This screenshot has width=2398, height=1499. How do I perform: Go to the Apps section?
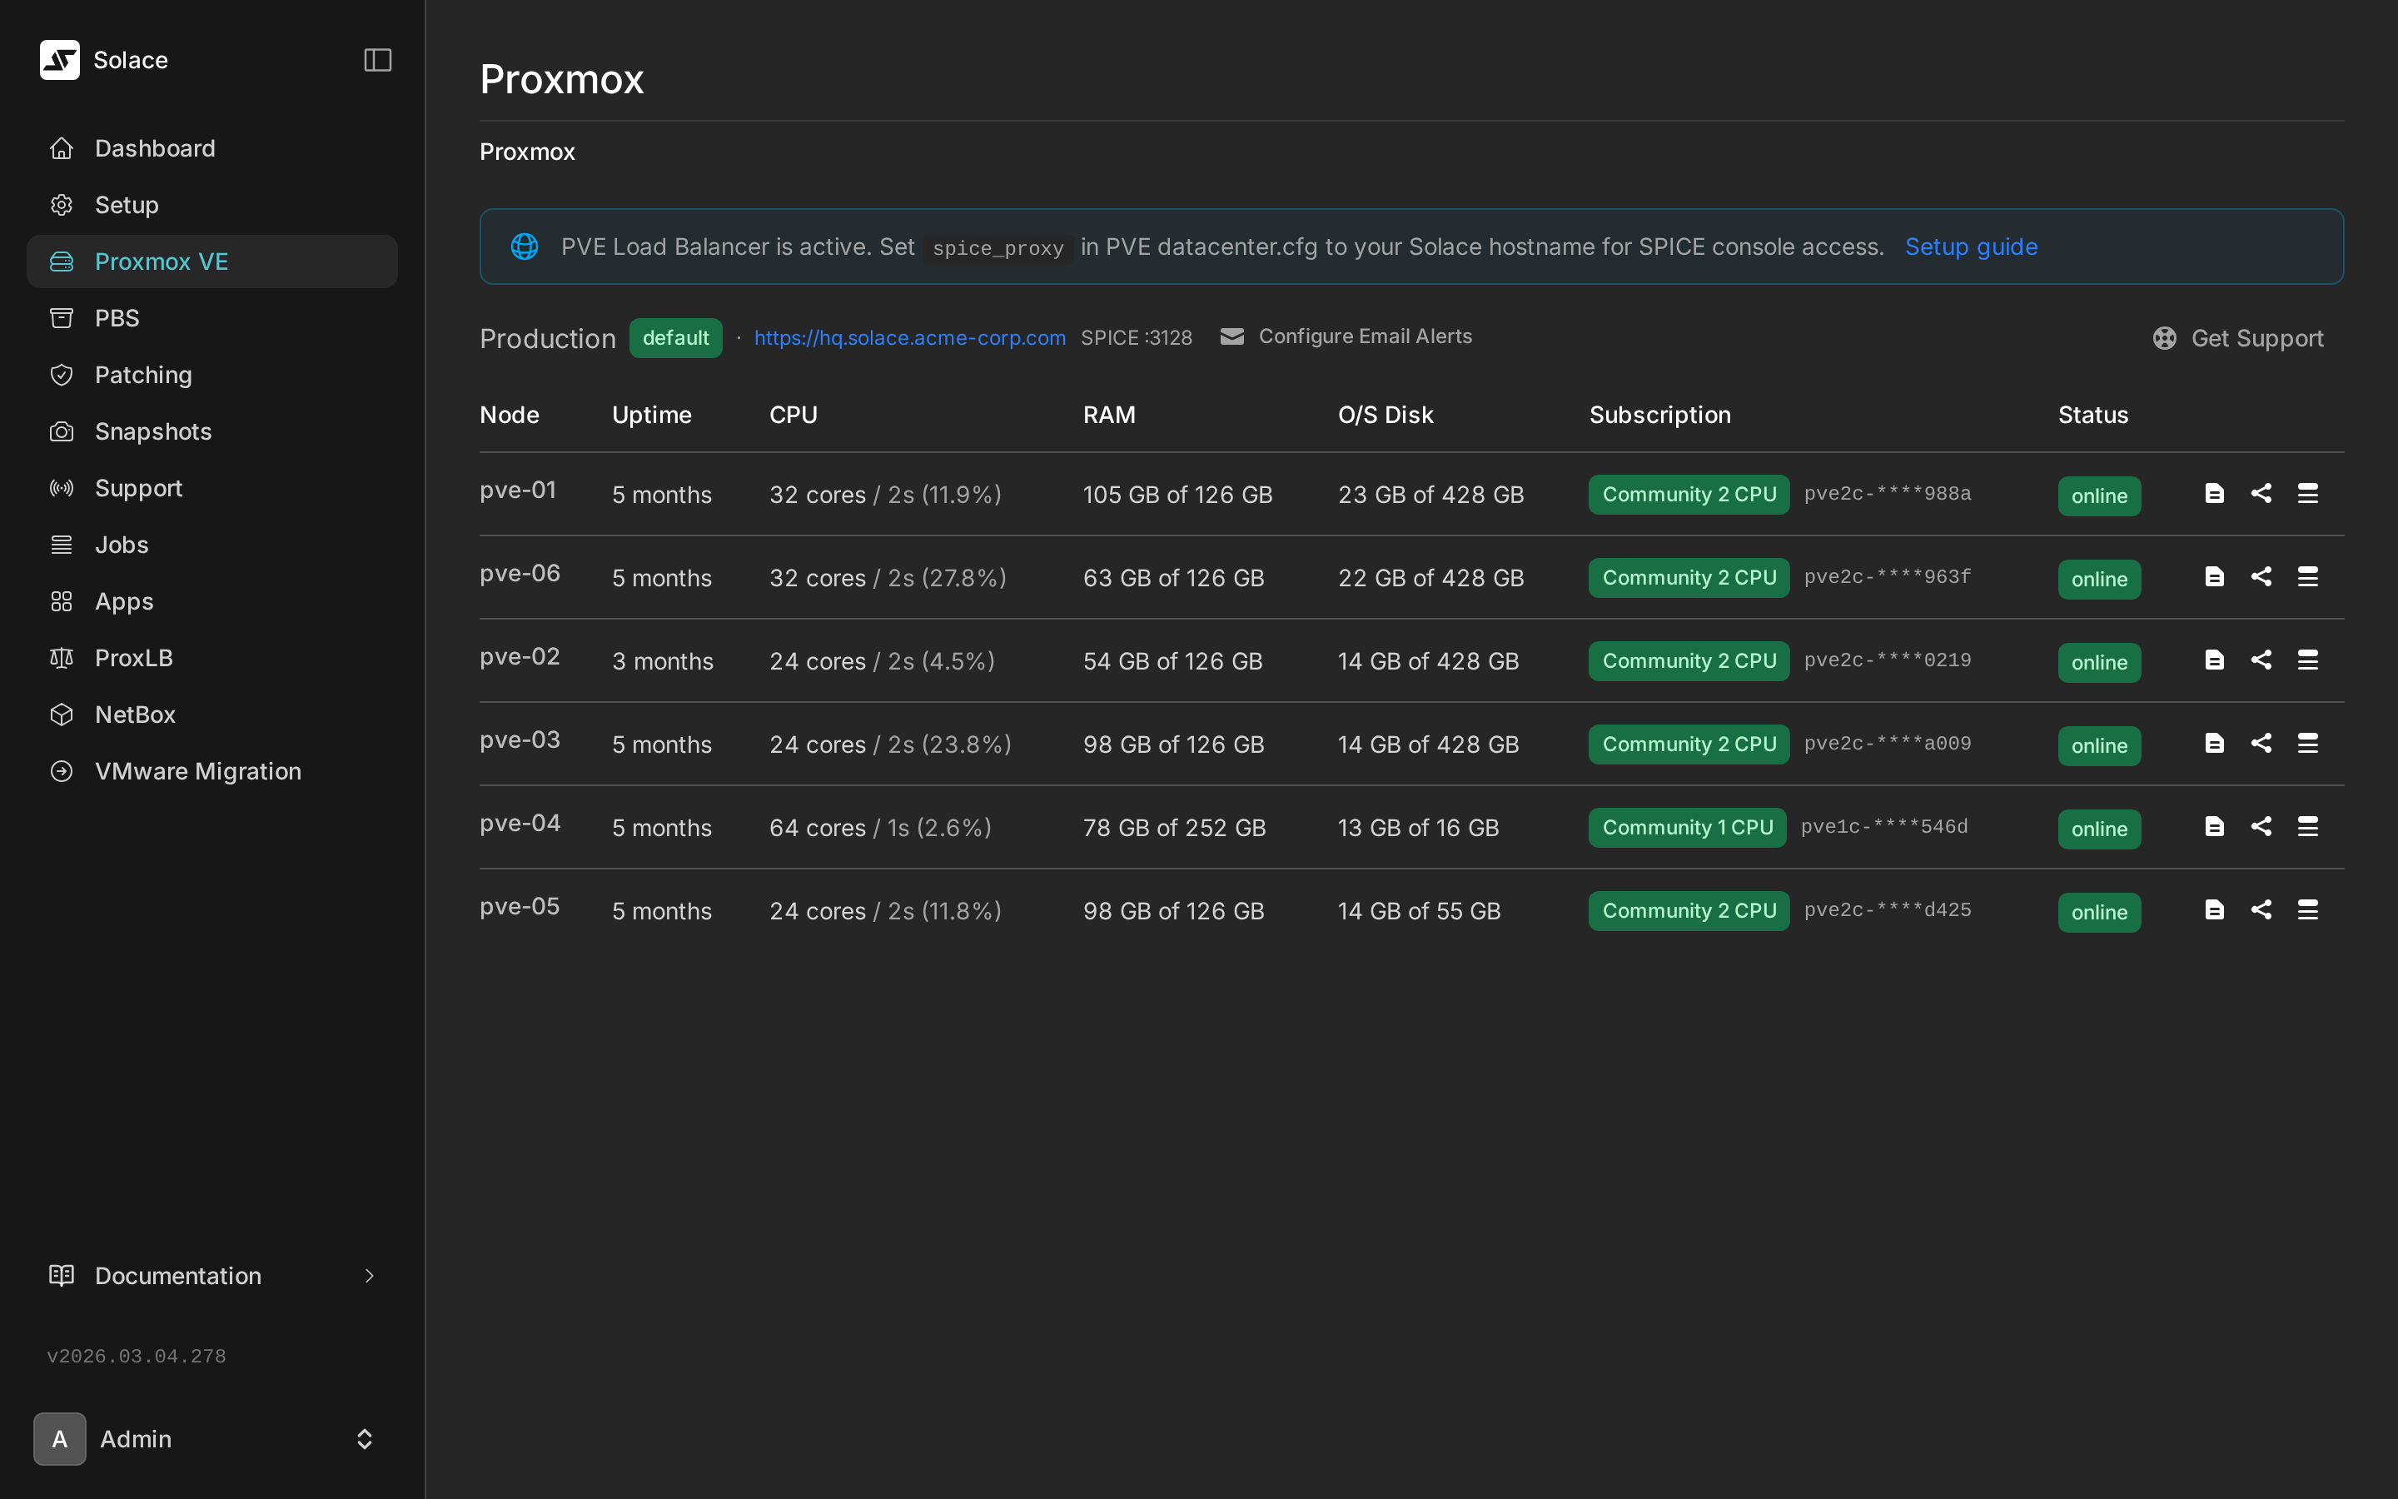click(x=123, y=600)
